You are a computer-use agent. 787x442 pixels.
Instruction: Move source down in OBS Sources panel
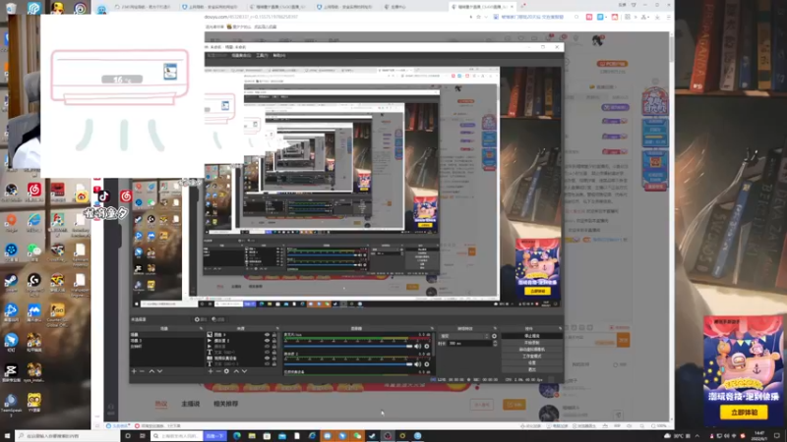coord(244,371)
